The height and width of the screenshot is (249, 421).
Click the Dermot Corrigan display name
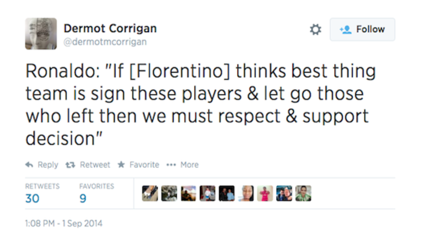[x=110, y=28]
